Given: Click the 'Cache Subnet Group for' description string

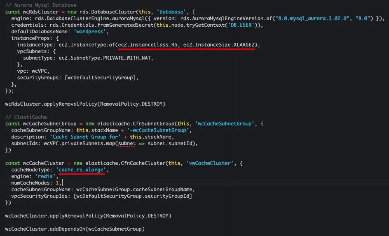Looking at the screenshot, I should pyautogui.click(x=85, y=137).
